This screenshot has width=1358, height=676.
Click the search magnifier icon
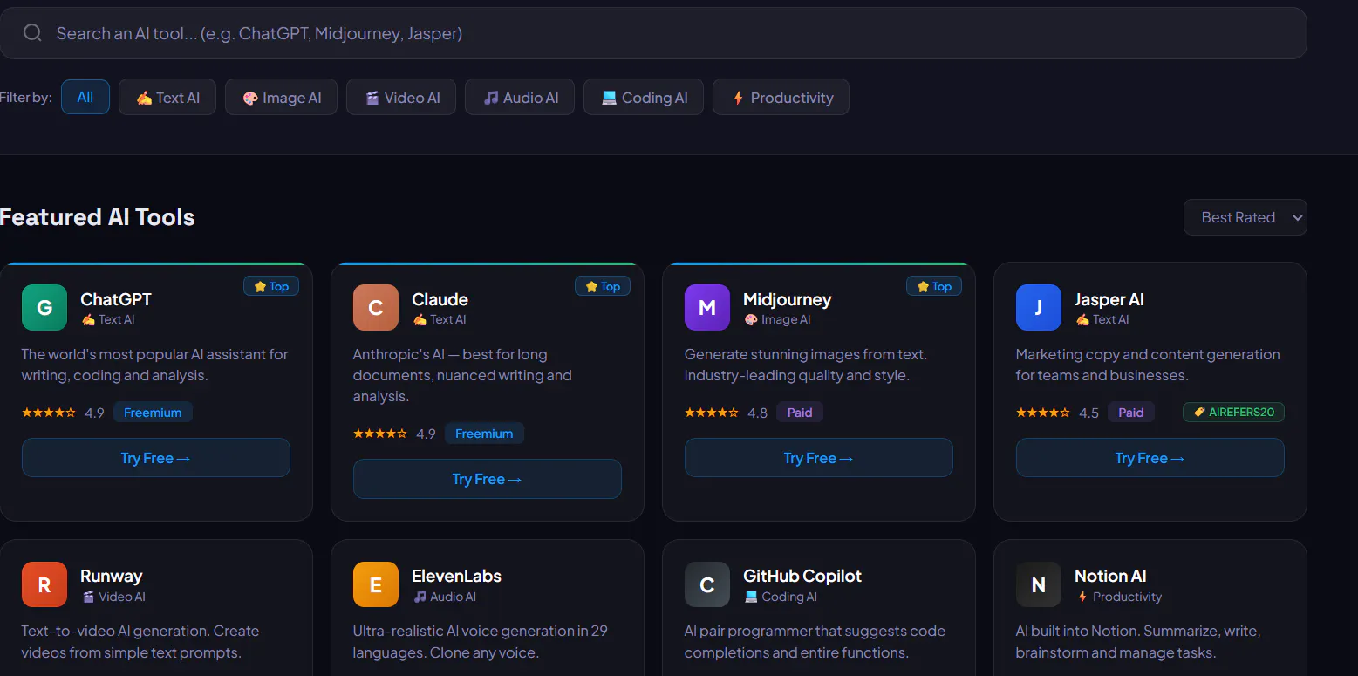click(32, 33)
